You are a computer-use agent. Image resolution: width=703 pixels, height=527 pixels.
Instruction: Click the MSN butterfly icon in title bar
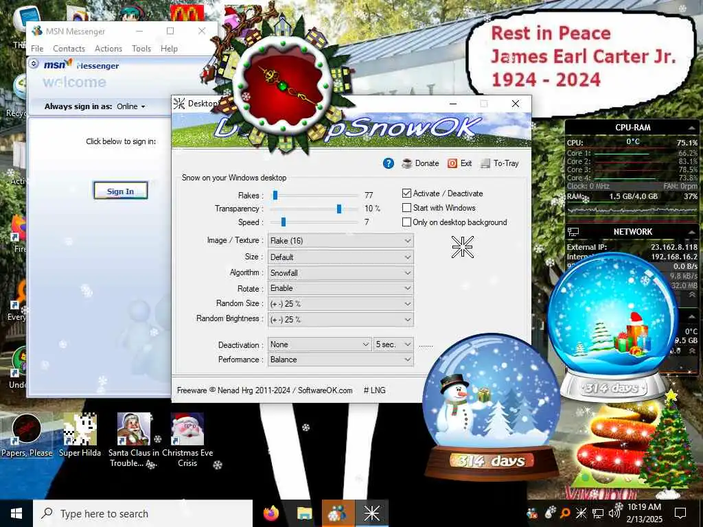tap(37, 31)
